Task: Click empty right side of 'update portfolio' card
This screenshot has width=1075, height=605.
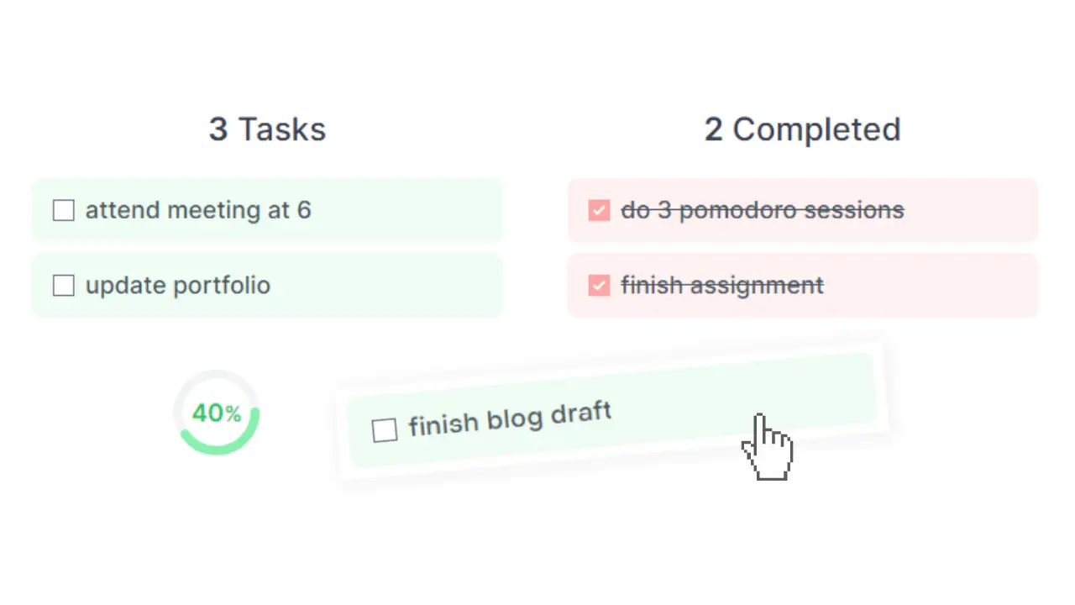Action: pos(403,286)
